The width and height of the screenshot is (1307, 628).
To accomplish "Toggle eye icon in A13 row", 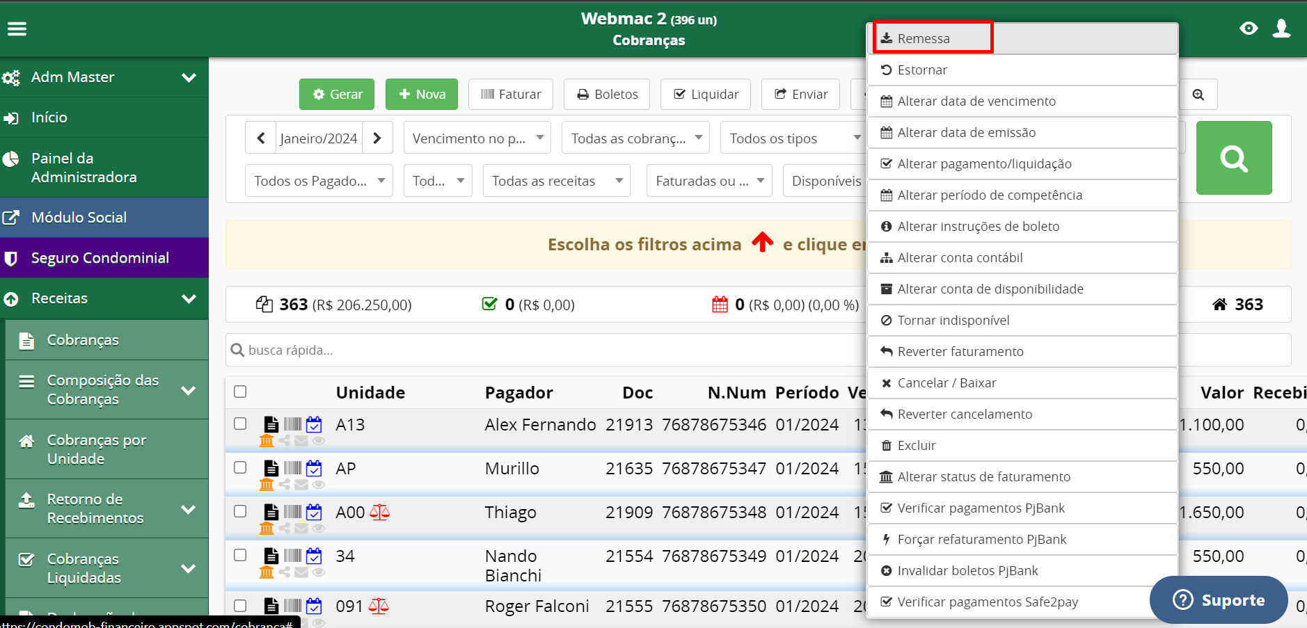I will [319, 441].
